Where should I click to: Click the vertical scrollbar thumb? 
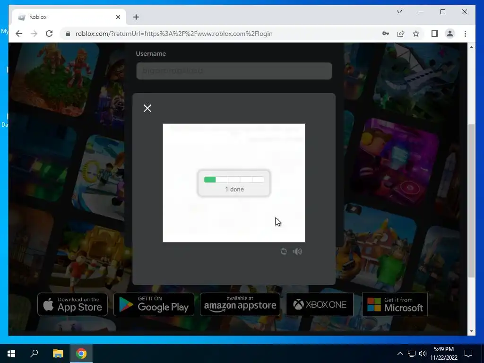[x=471, y=200]
